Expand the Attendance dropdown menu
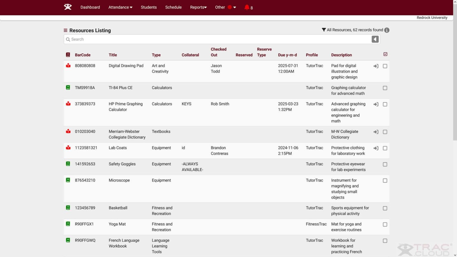Image resolution: width=457 pixels, height=257 pixels. (120, 7)
